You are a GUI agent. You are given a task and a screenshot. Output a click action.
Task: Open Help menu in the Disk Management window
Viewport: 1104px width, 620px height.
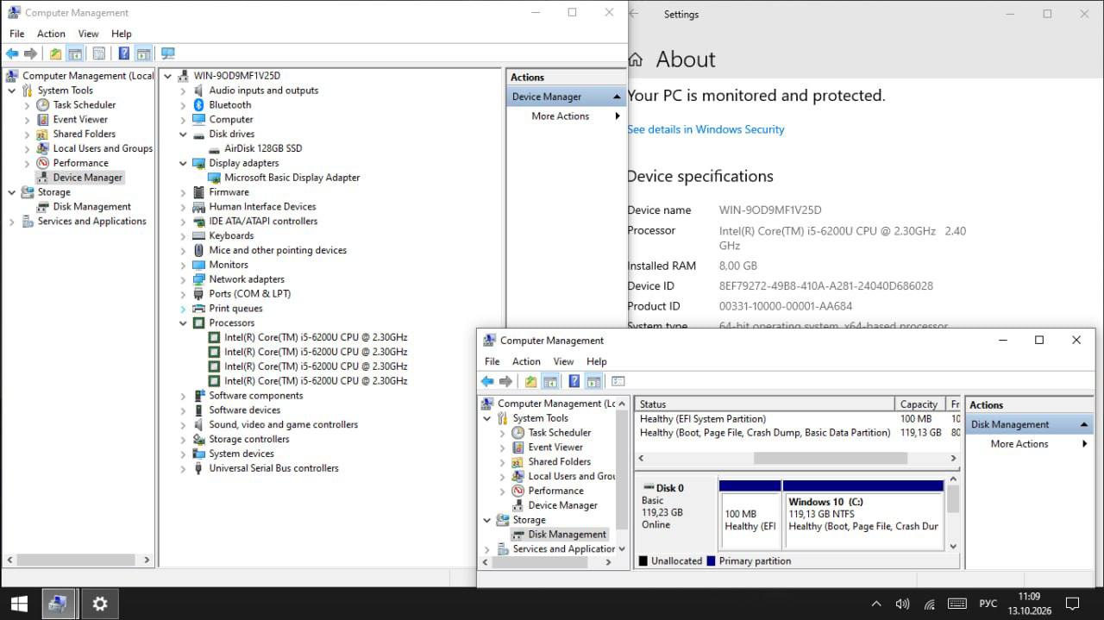(597, 361)
